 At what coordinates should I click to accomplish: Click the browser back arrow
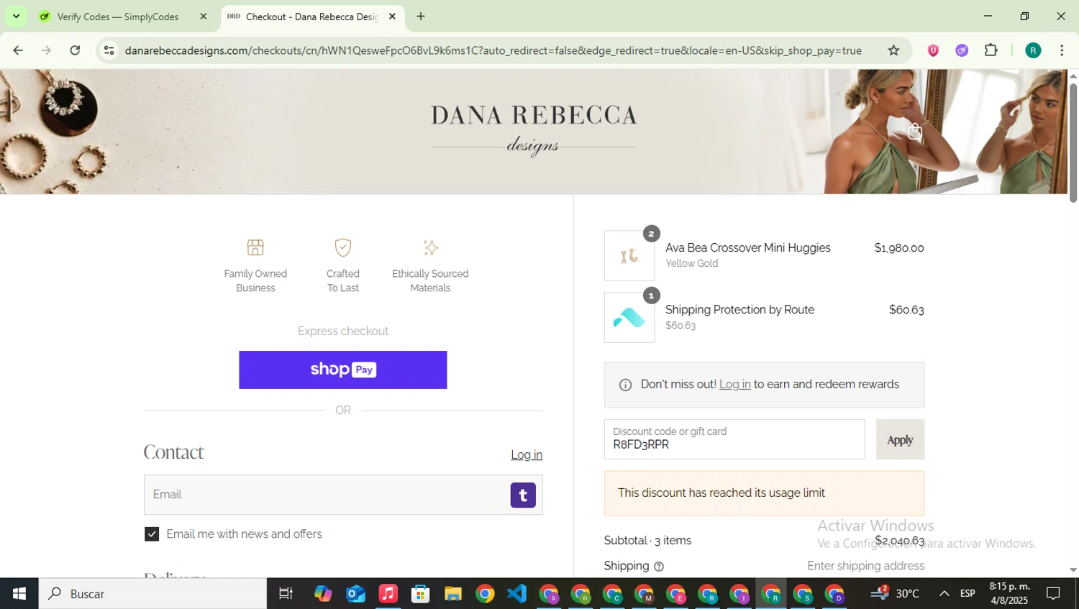[x=18, y=50]
